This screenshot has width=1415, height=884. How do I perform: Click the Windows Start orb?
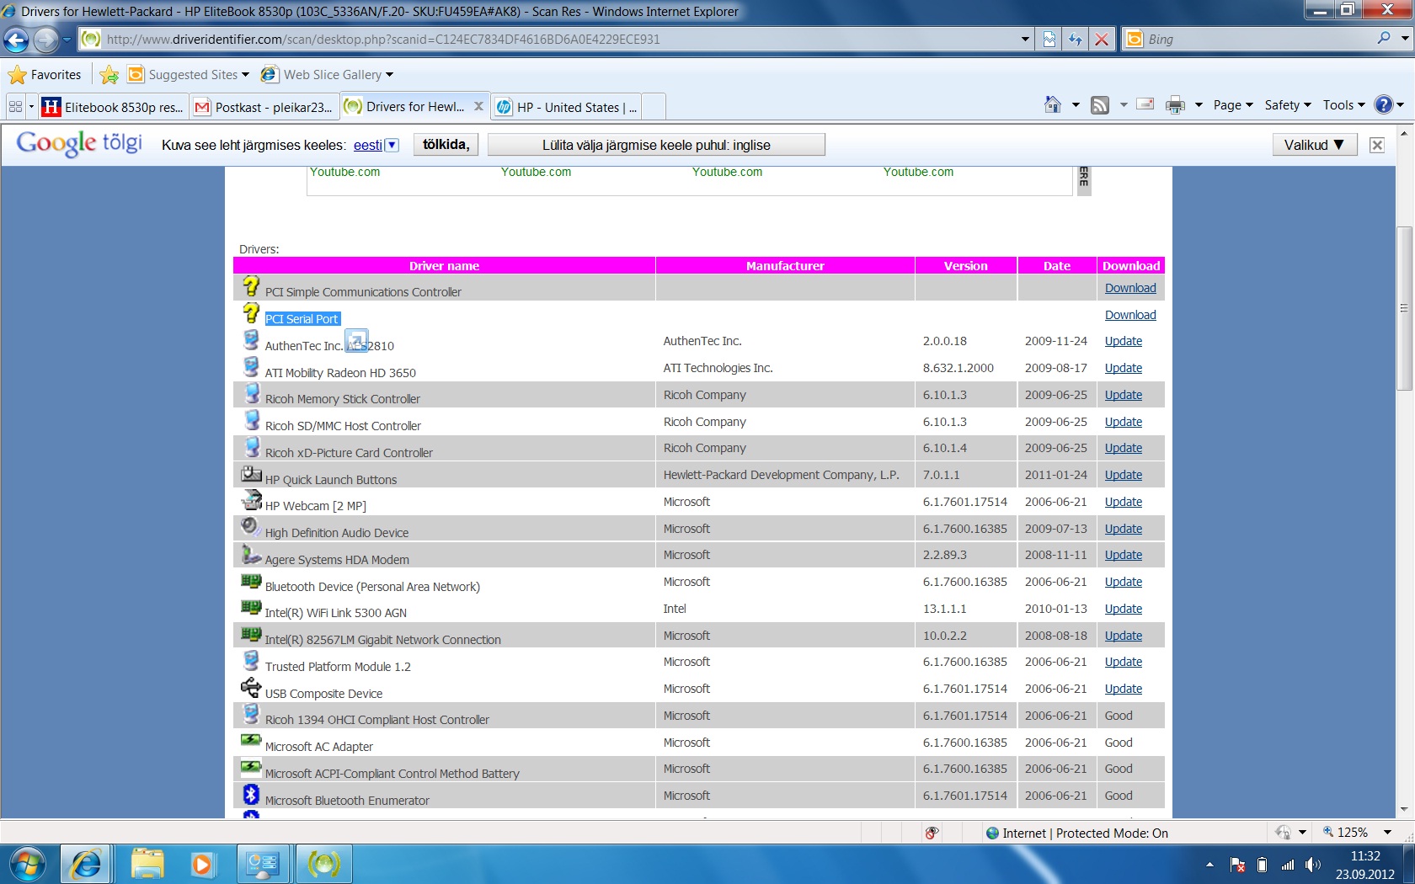click(x=28, y=865)
